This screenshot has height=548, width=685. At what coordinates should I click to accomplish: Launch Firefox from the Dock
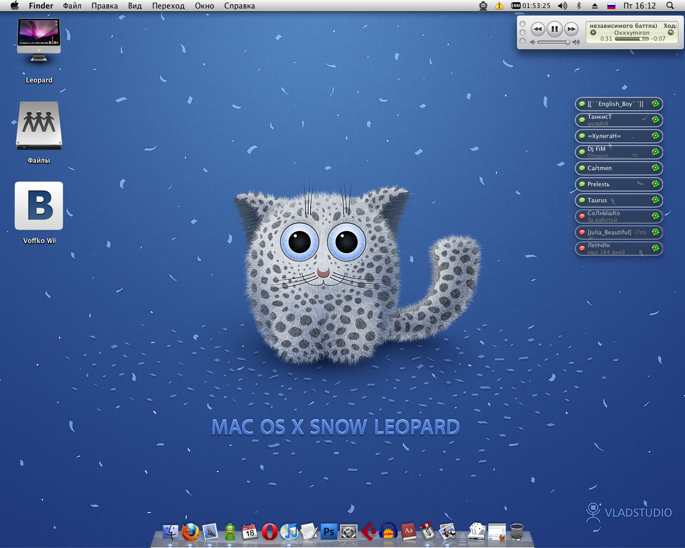pyautogui.click(x=190, y=531)
